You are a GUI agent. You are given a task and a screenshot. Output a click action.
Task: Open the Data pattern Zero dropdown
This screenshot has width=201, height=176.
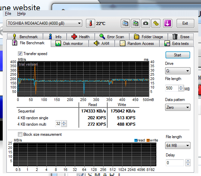(x=178, y=107)
